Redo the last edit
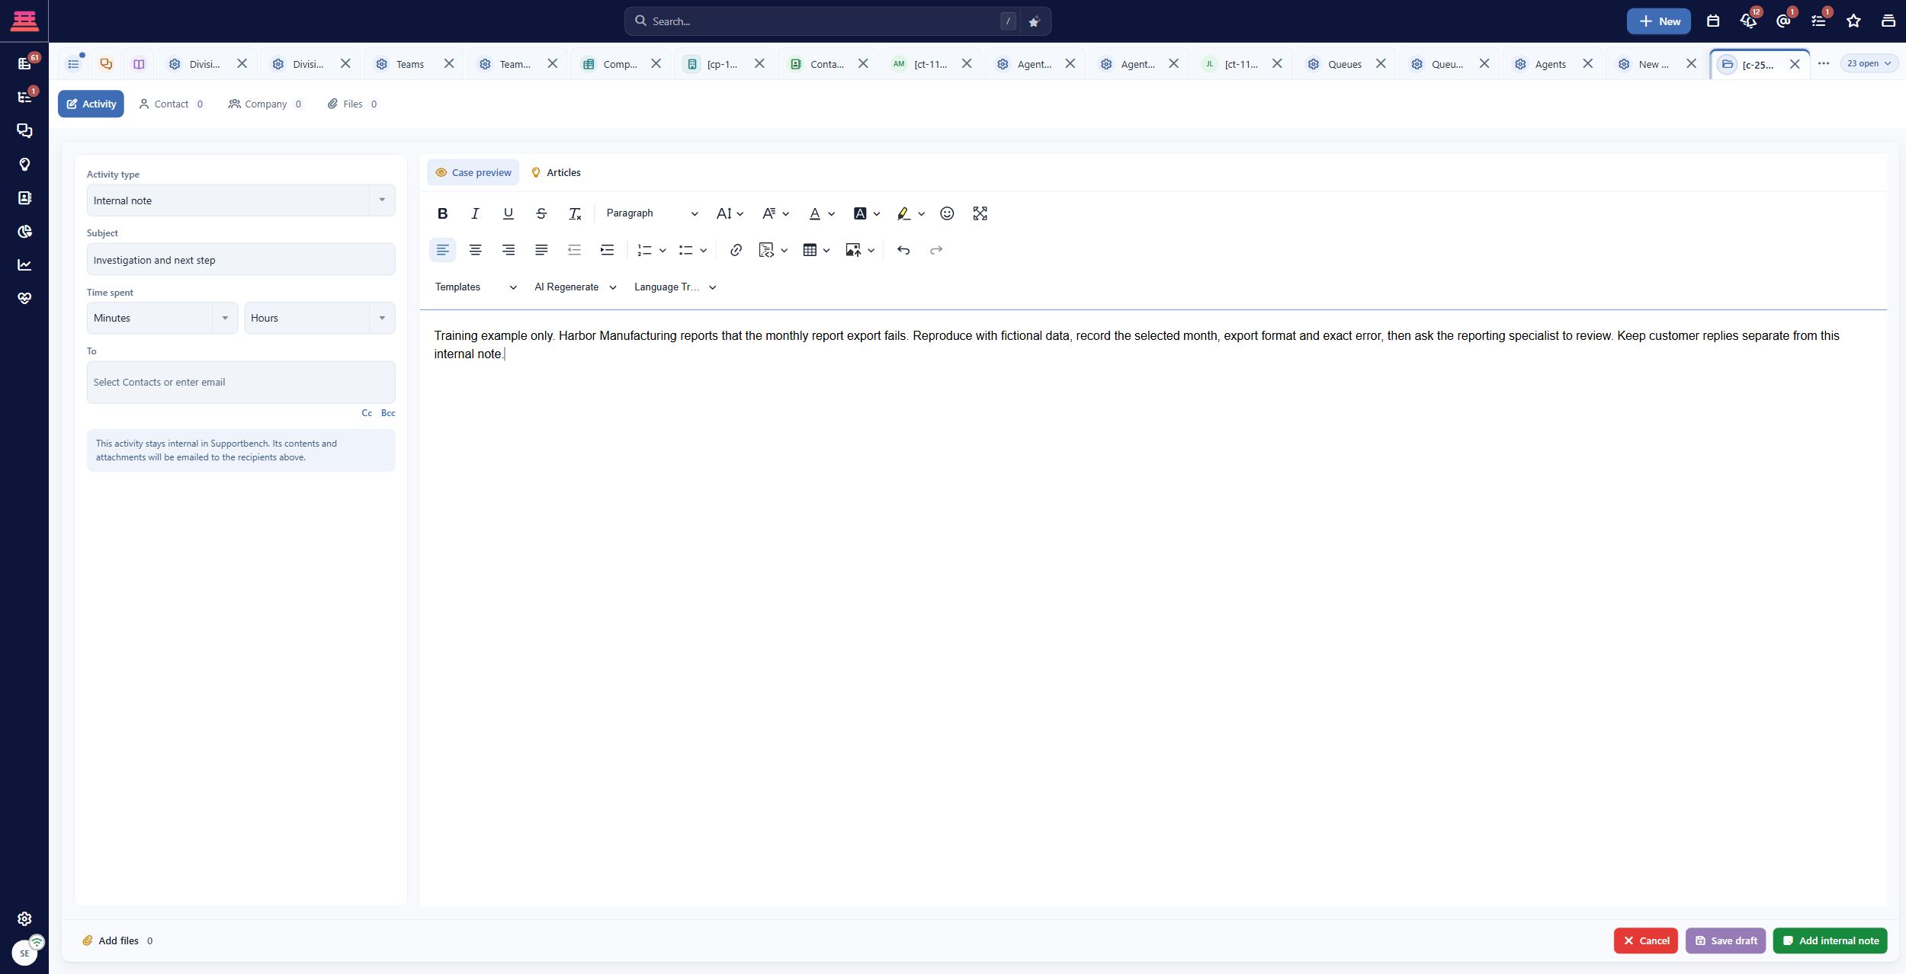The height and width of the screenshot is (974, 1906). 936,250
